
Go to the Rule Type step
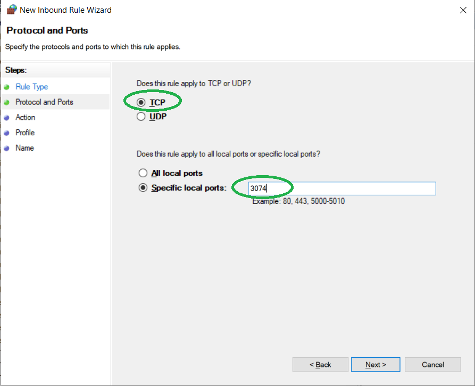coord(32,87)
